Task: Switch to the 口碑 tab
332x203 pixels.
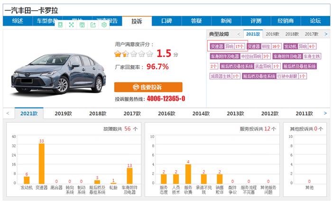Action: click(x=166, y=21)
